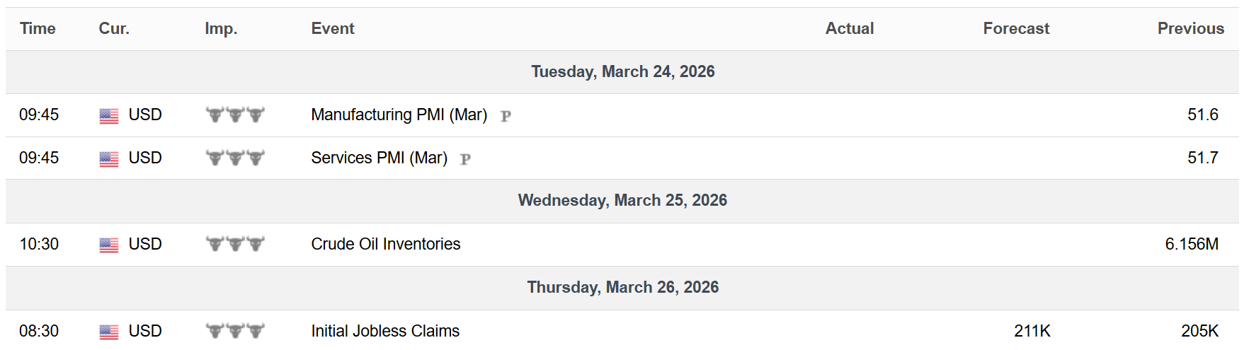Click the Previous column header
The width and height of the screenshot is (1244, 350).
pyautogui.click(x=1190, y=28)
